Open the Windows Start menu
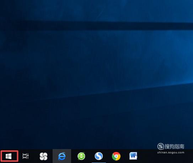193x163 pixels. coord(9,156)
